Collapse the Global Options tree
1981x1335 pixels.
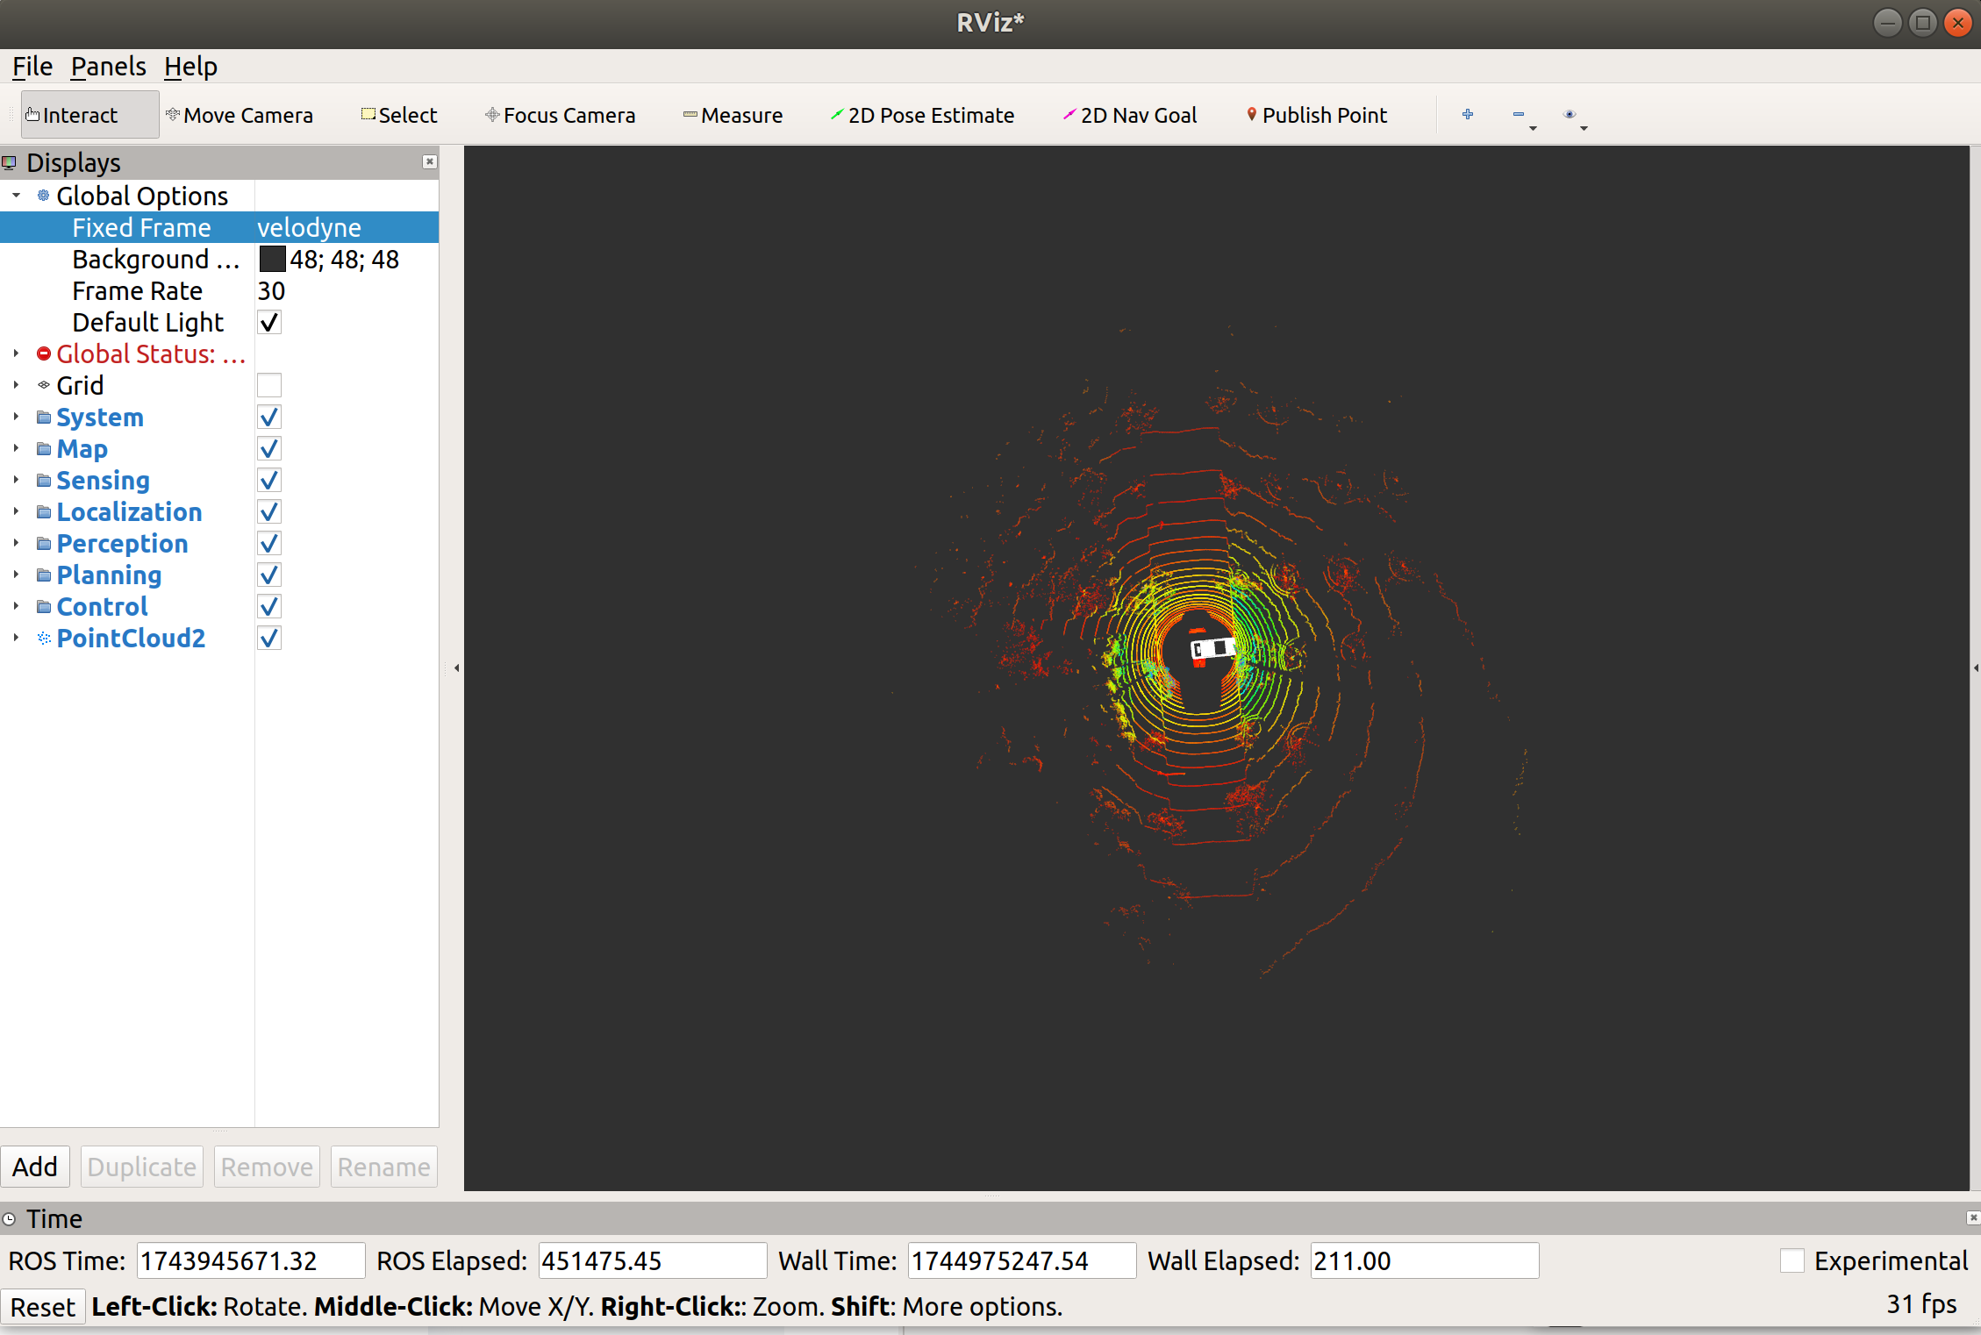(16, 196)
